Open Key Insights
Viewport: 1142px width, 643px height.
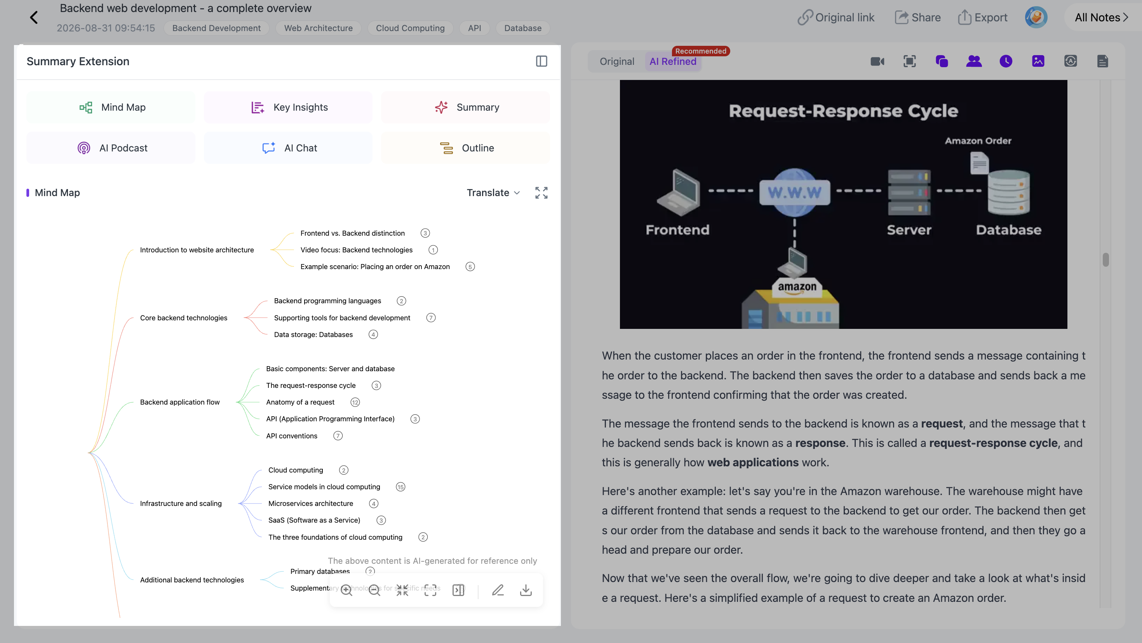(288, 107)
